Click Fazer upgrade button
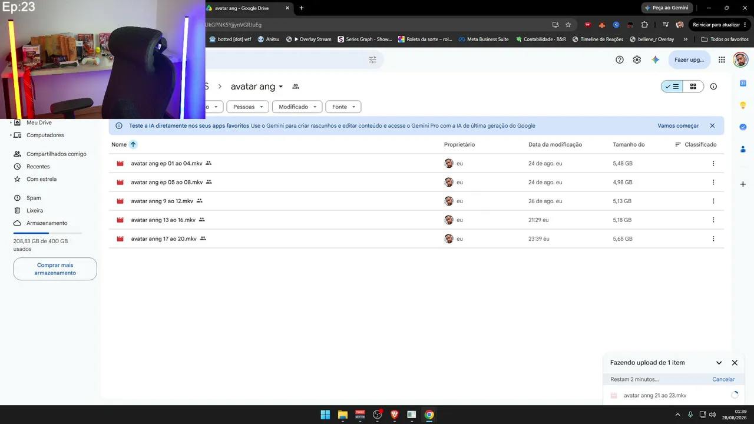 pyautogui.click(x=689, y=59)
